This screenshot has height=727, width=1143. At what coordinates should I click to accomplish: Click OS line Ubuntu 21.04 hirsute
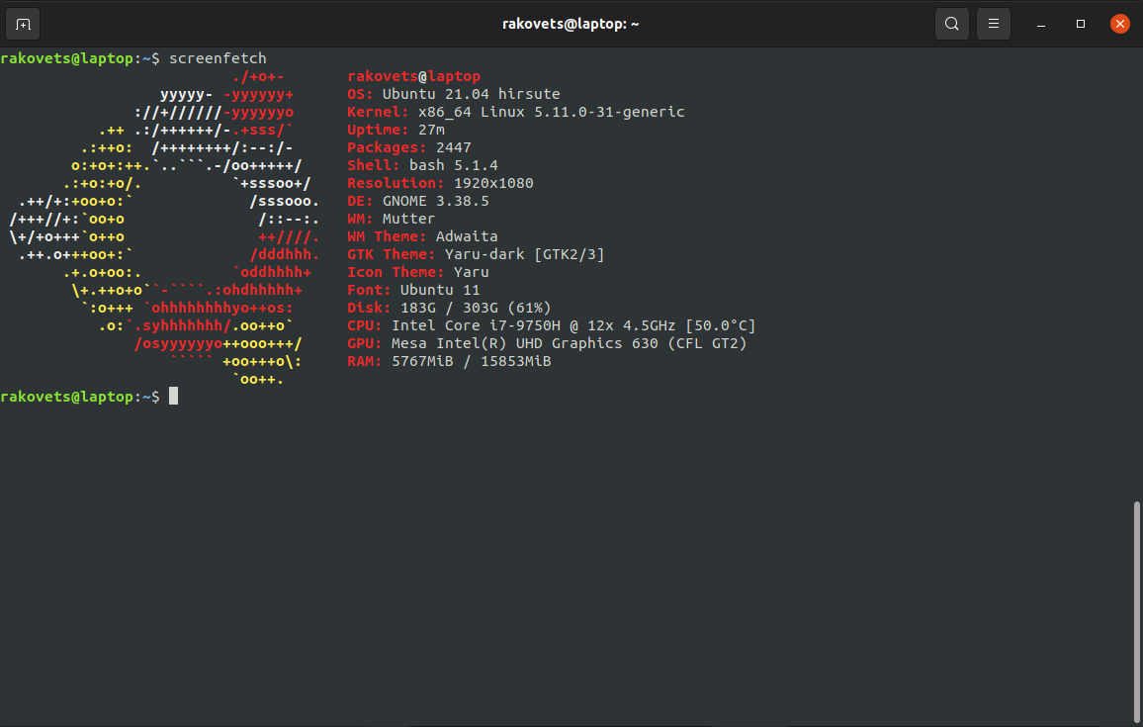(454, 94)
